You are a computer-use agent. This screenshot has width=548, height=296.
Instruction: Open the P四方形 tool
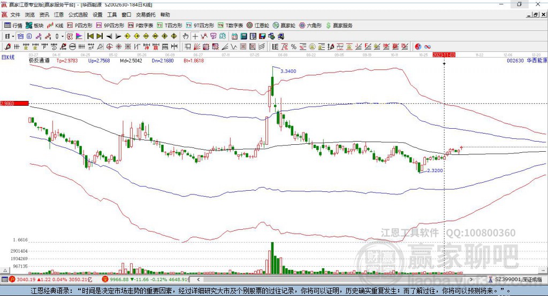click(x=80, y=26)
